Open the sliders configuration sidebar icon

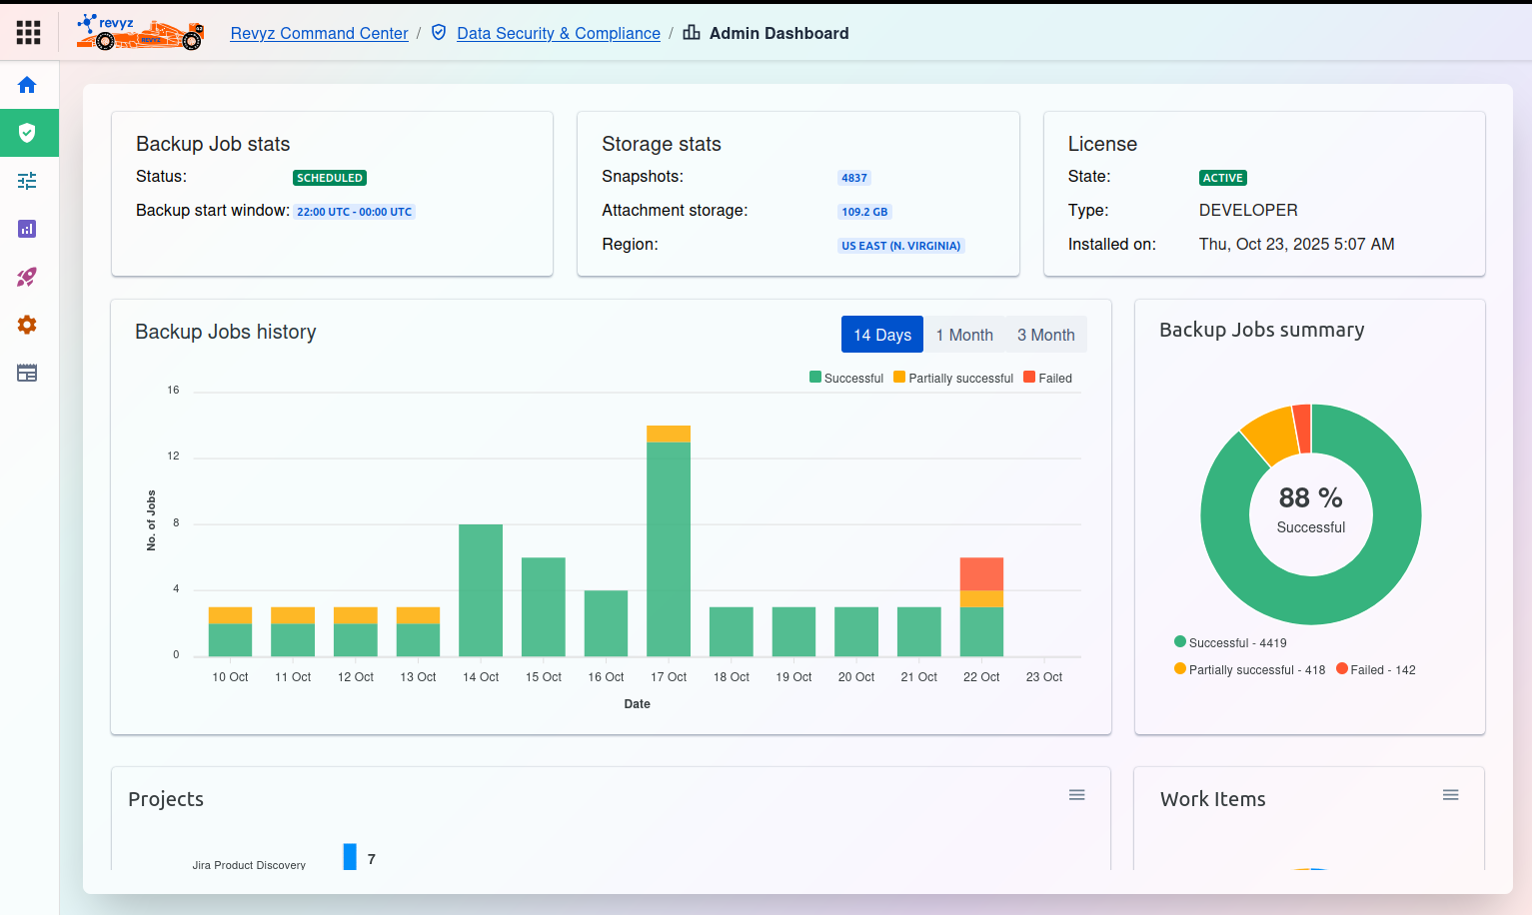point(27,181)
